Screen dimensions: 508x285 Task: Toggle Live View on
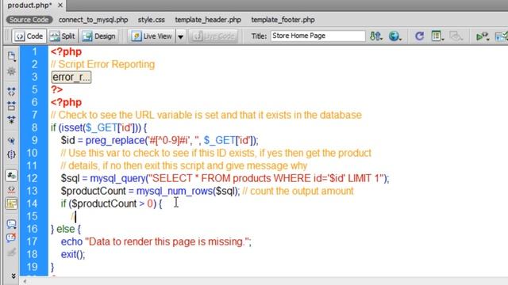(152, 36)
